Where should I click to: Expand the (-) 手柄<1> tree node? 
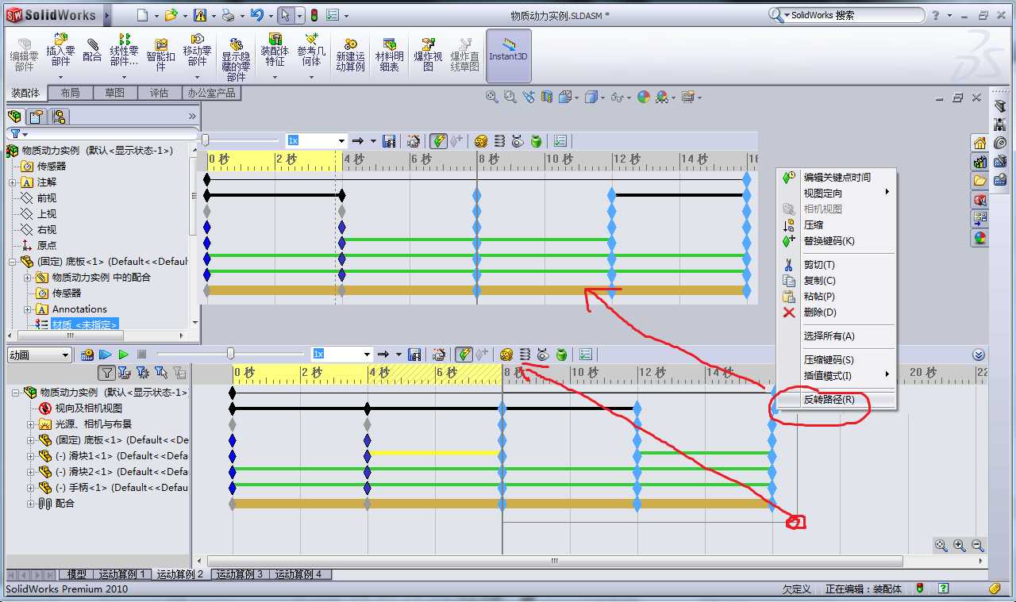tap(31, 488)
